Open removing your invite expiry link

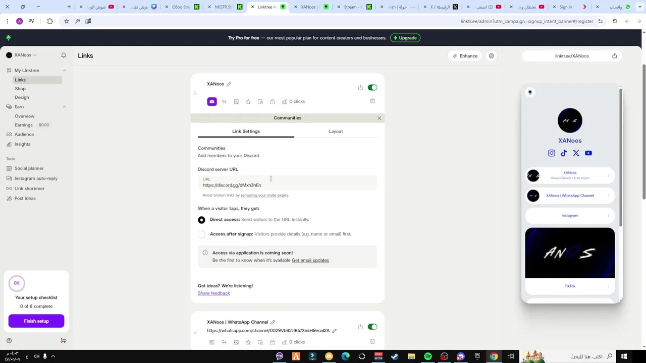(x=264, y=195)
